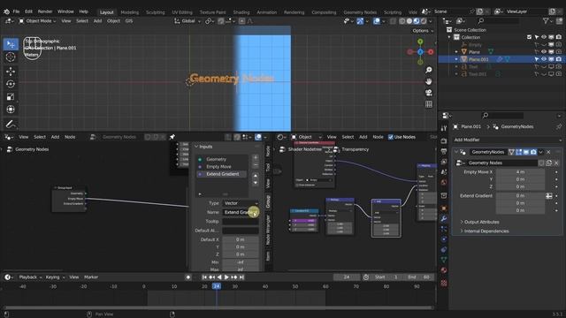This screenshot has width=566, height=318.
Task: Select the Select Box tool
Action: click(x=11, y=44)
